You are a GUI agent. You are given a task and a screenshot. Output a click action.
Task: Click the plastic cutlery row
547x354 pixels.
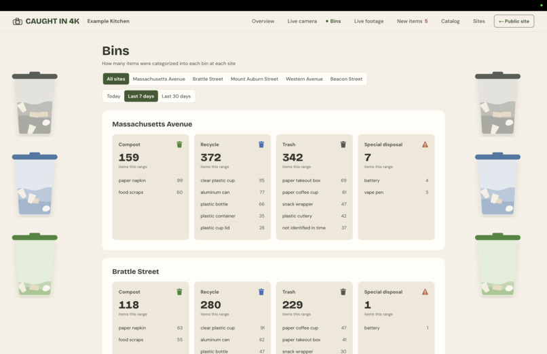coord(314,216)
